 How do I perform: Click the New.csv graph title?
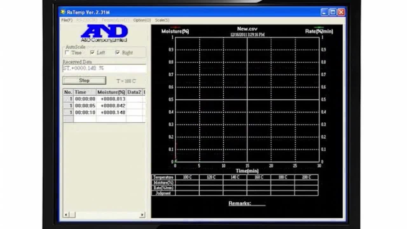coord(247,29)
